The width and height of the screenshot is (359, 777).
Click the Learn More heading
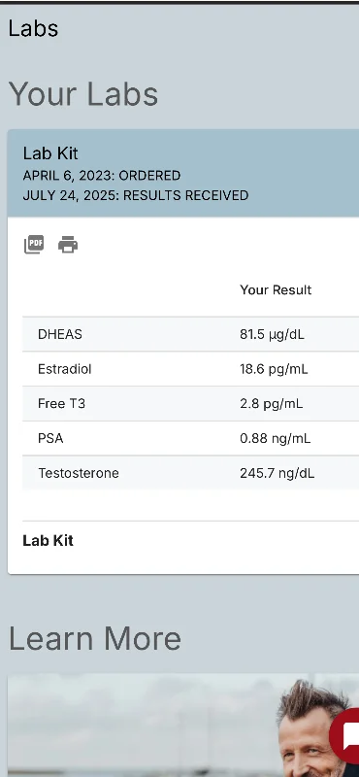tap(94, 638)
